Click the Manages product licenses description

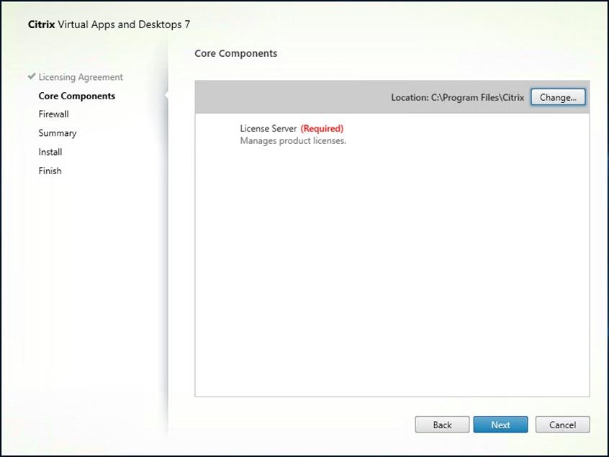[x=293, y=140]
